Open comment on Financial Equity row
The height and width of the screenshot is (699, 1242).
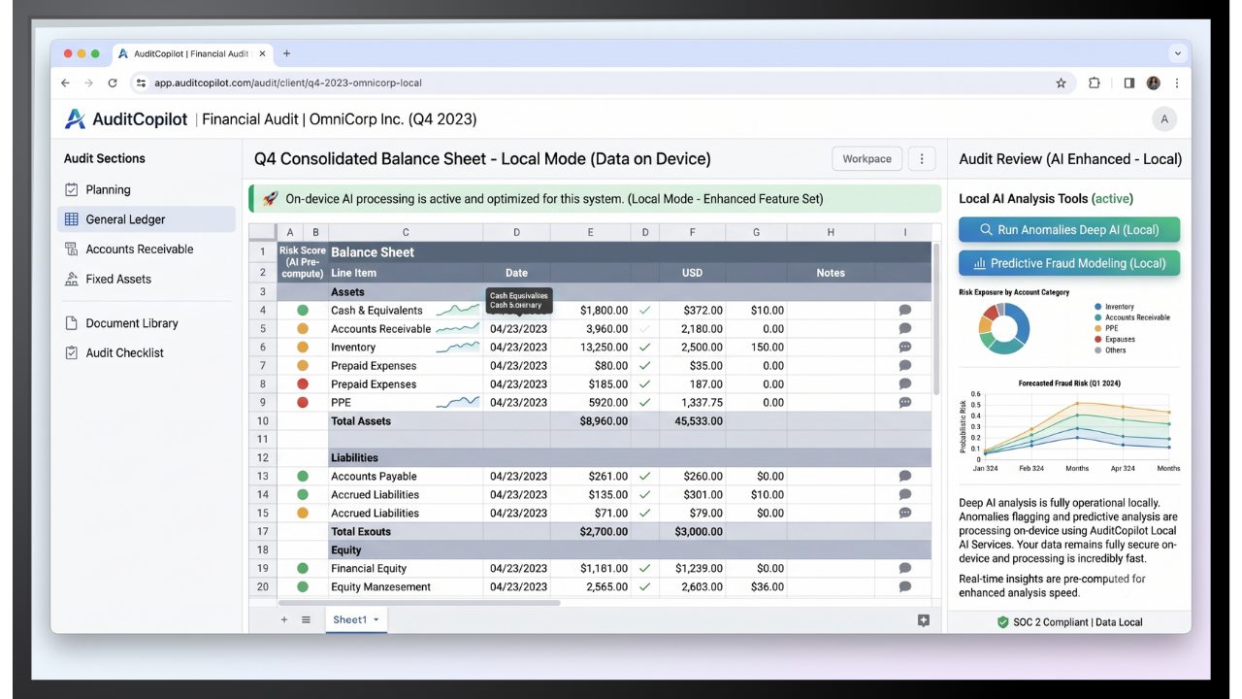pos(904,569)
